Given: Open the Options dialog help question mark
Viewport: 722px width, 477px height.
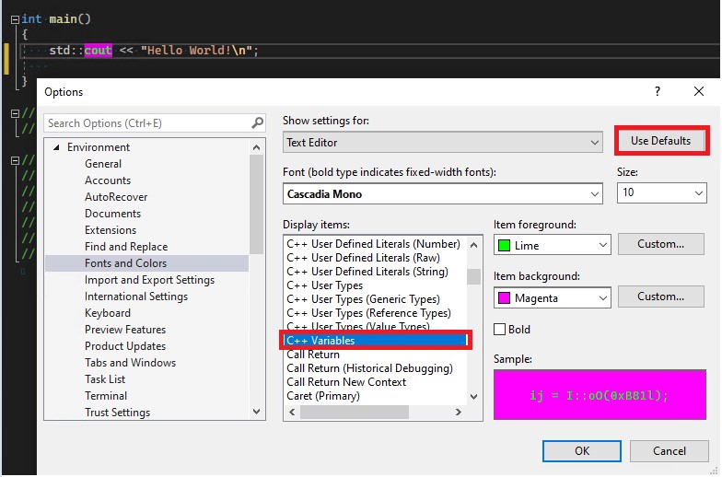Looking at the screenshot, I should pos(658,91).
